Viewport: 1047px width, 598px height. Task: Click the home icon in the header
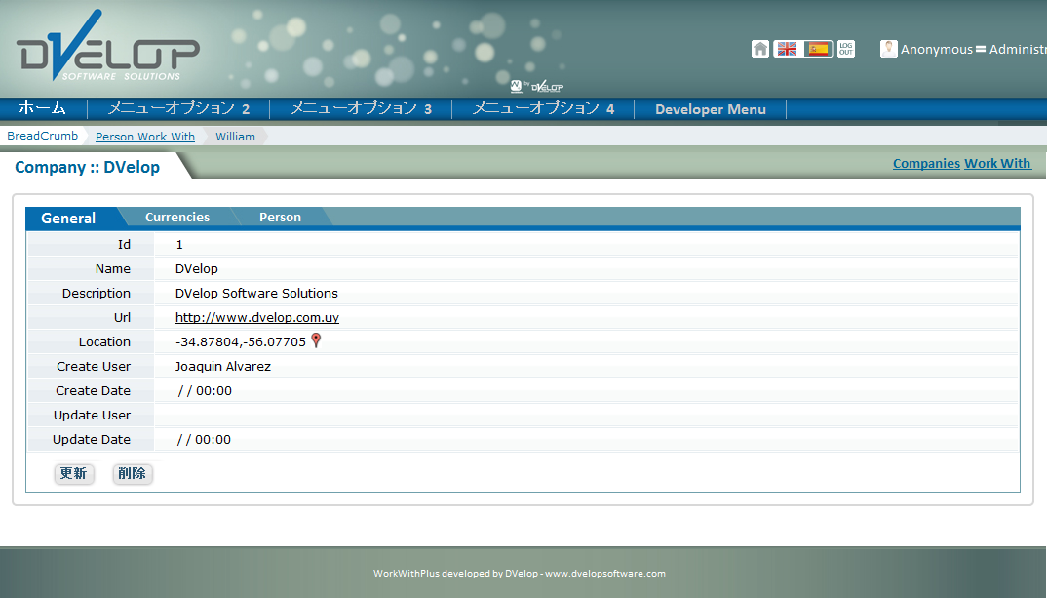(760, 49)
